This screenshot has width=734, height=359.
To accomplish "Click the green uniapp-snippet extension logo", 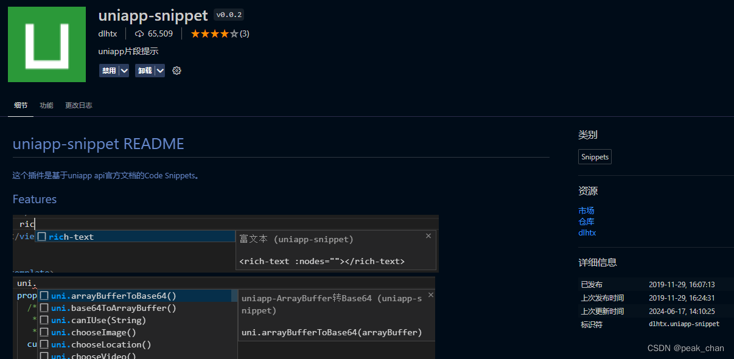I will pyautogui.click(x=46, y=44).
